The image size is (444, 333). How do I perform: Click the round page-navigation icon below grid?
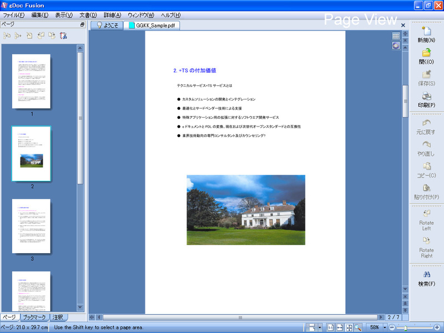pyautogui.click(x=396, y=46)
